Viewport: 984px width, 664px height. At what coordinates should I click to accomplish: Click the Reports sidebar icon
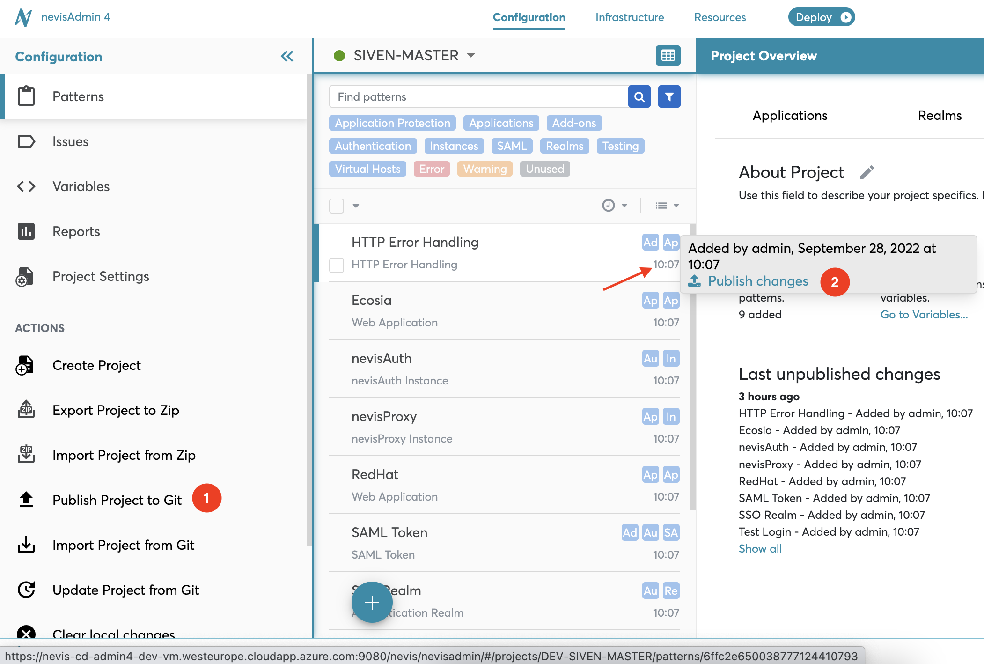click(26, 230)
